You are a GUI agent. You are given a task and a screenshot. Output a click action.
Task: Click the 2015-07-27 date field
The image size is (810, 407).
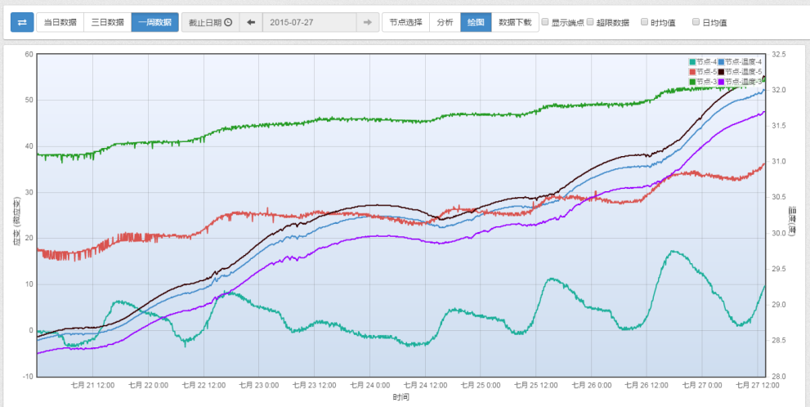[309, 22]
